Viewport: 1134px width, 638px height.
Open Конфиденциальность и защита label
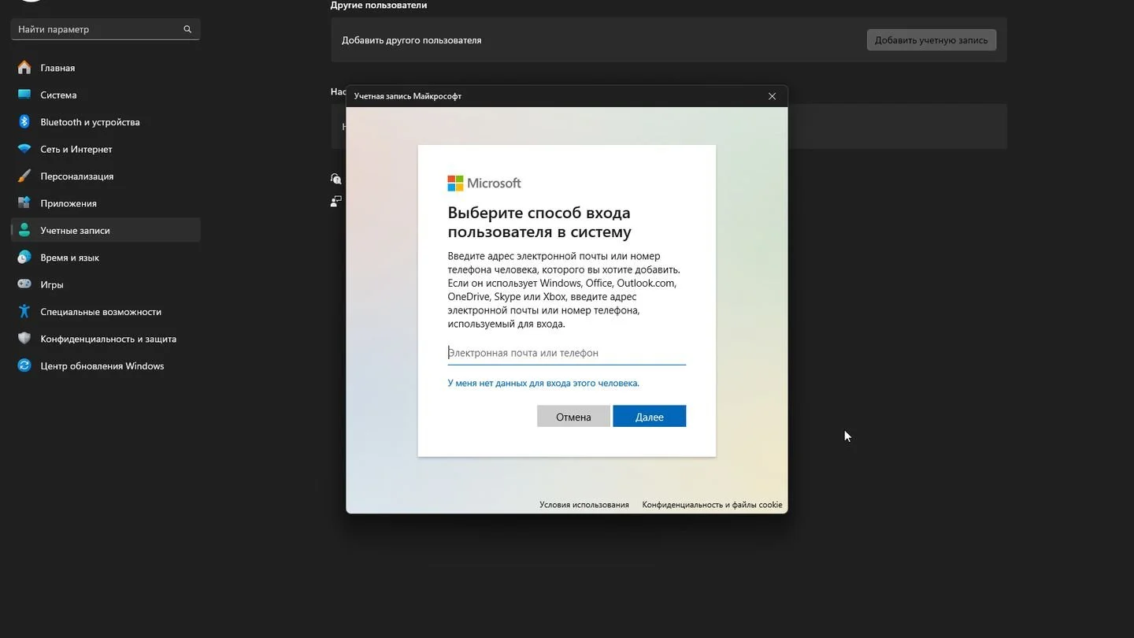point(109,339)
